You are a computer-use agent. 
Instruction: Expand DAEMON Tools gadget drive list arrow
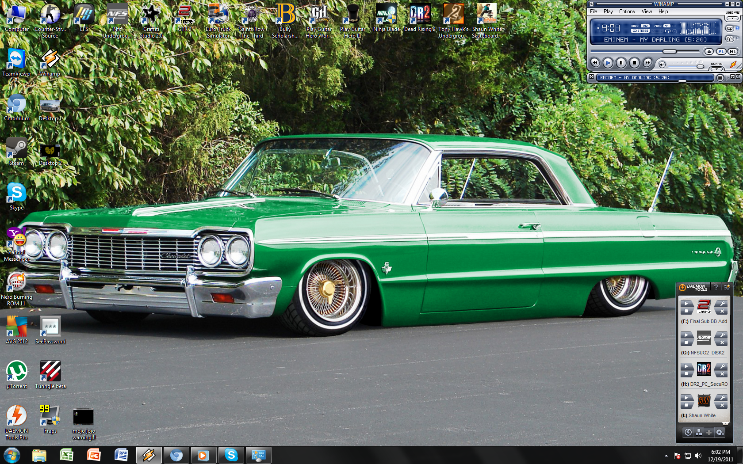point(725,423)
